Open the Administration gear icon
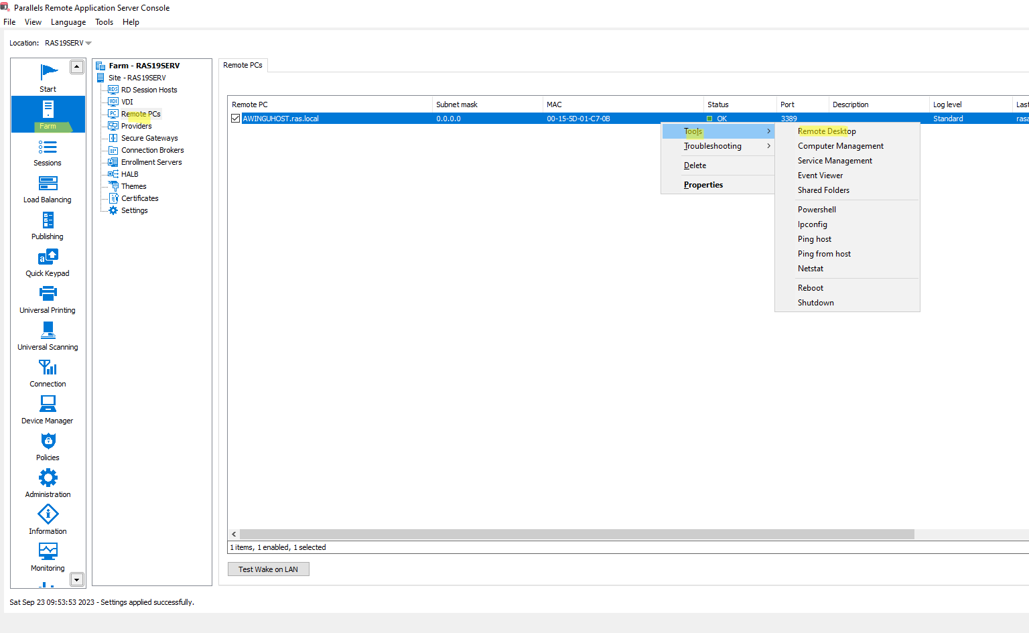Screen dimensions: 1029x633 (x=48, y=478)
